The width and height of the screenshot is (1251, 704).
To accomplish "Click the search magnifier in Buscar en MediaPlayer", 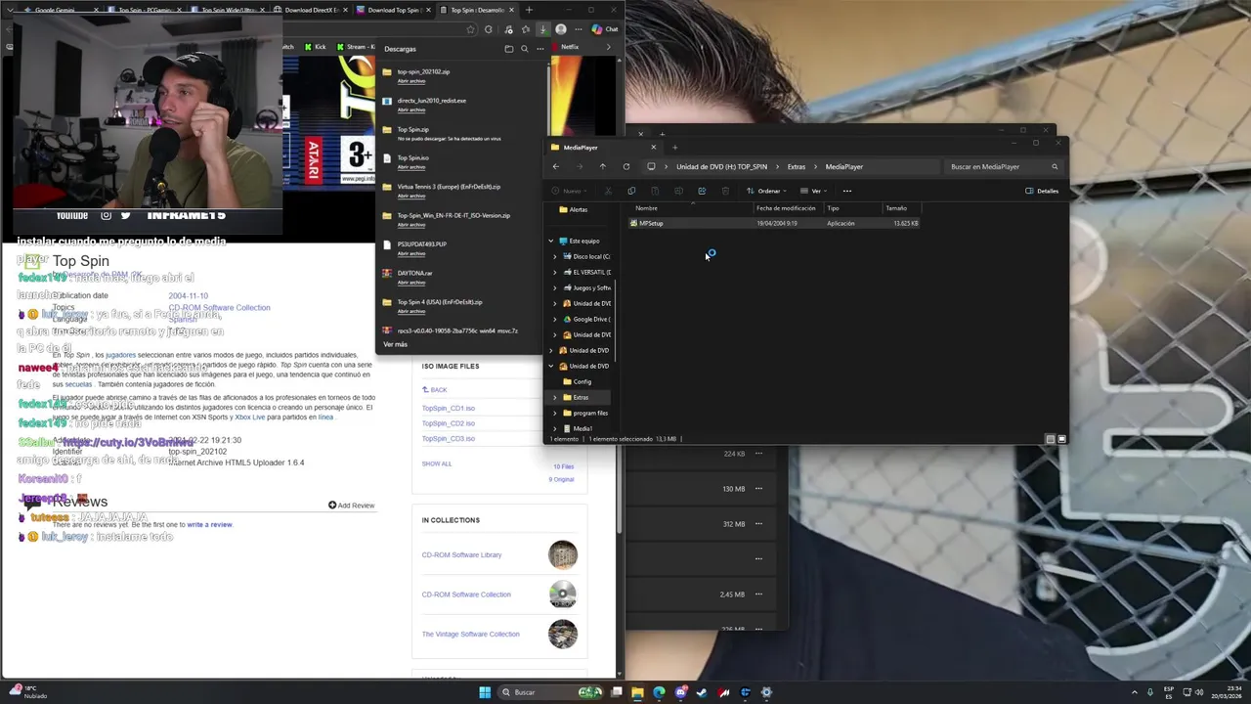I will pos(1055,167).
